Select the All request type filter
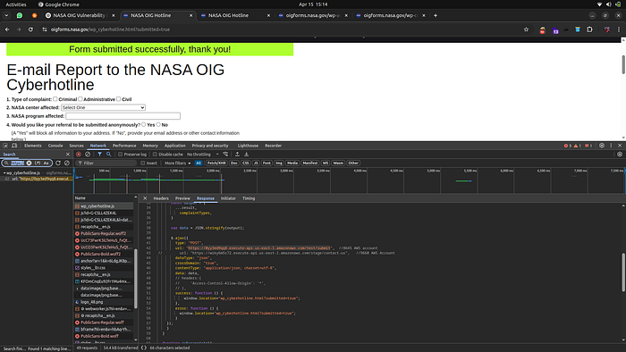 [x=199, y=163]
